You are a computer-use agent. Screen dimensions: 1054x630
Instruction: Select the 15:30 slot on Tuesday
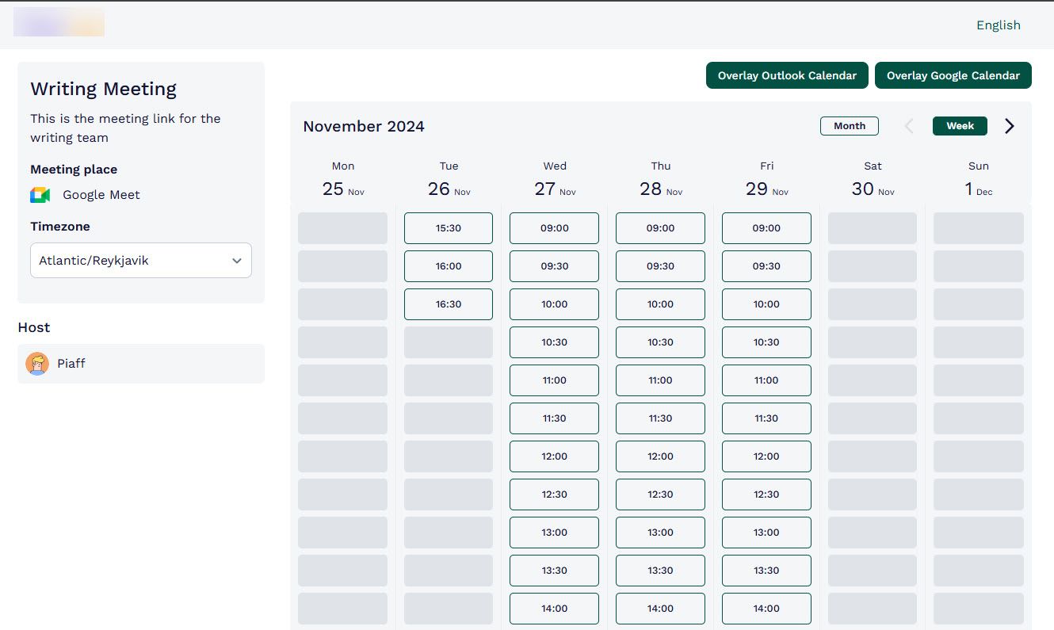point(448,227)
